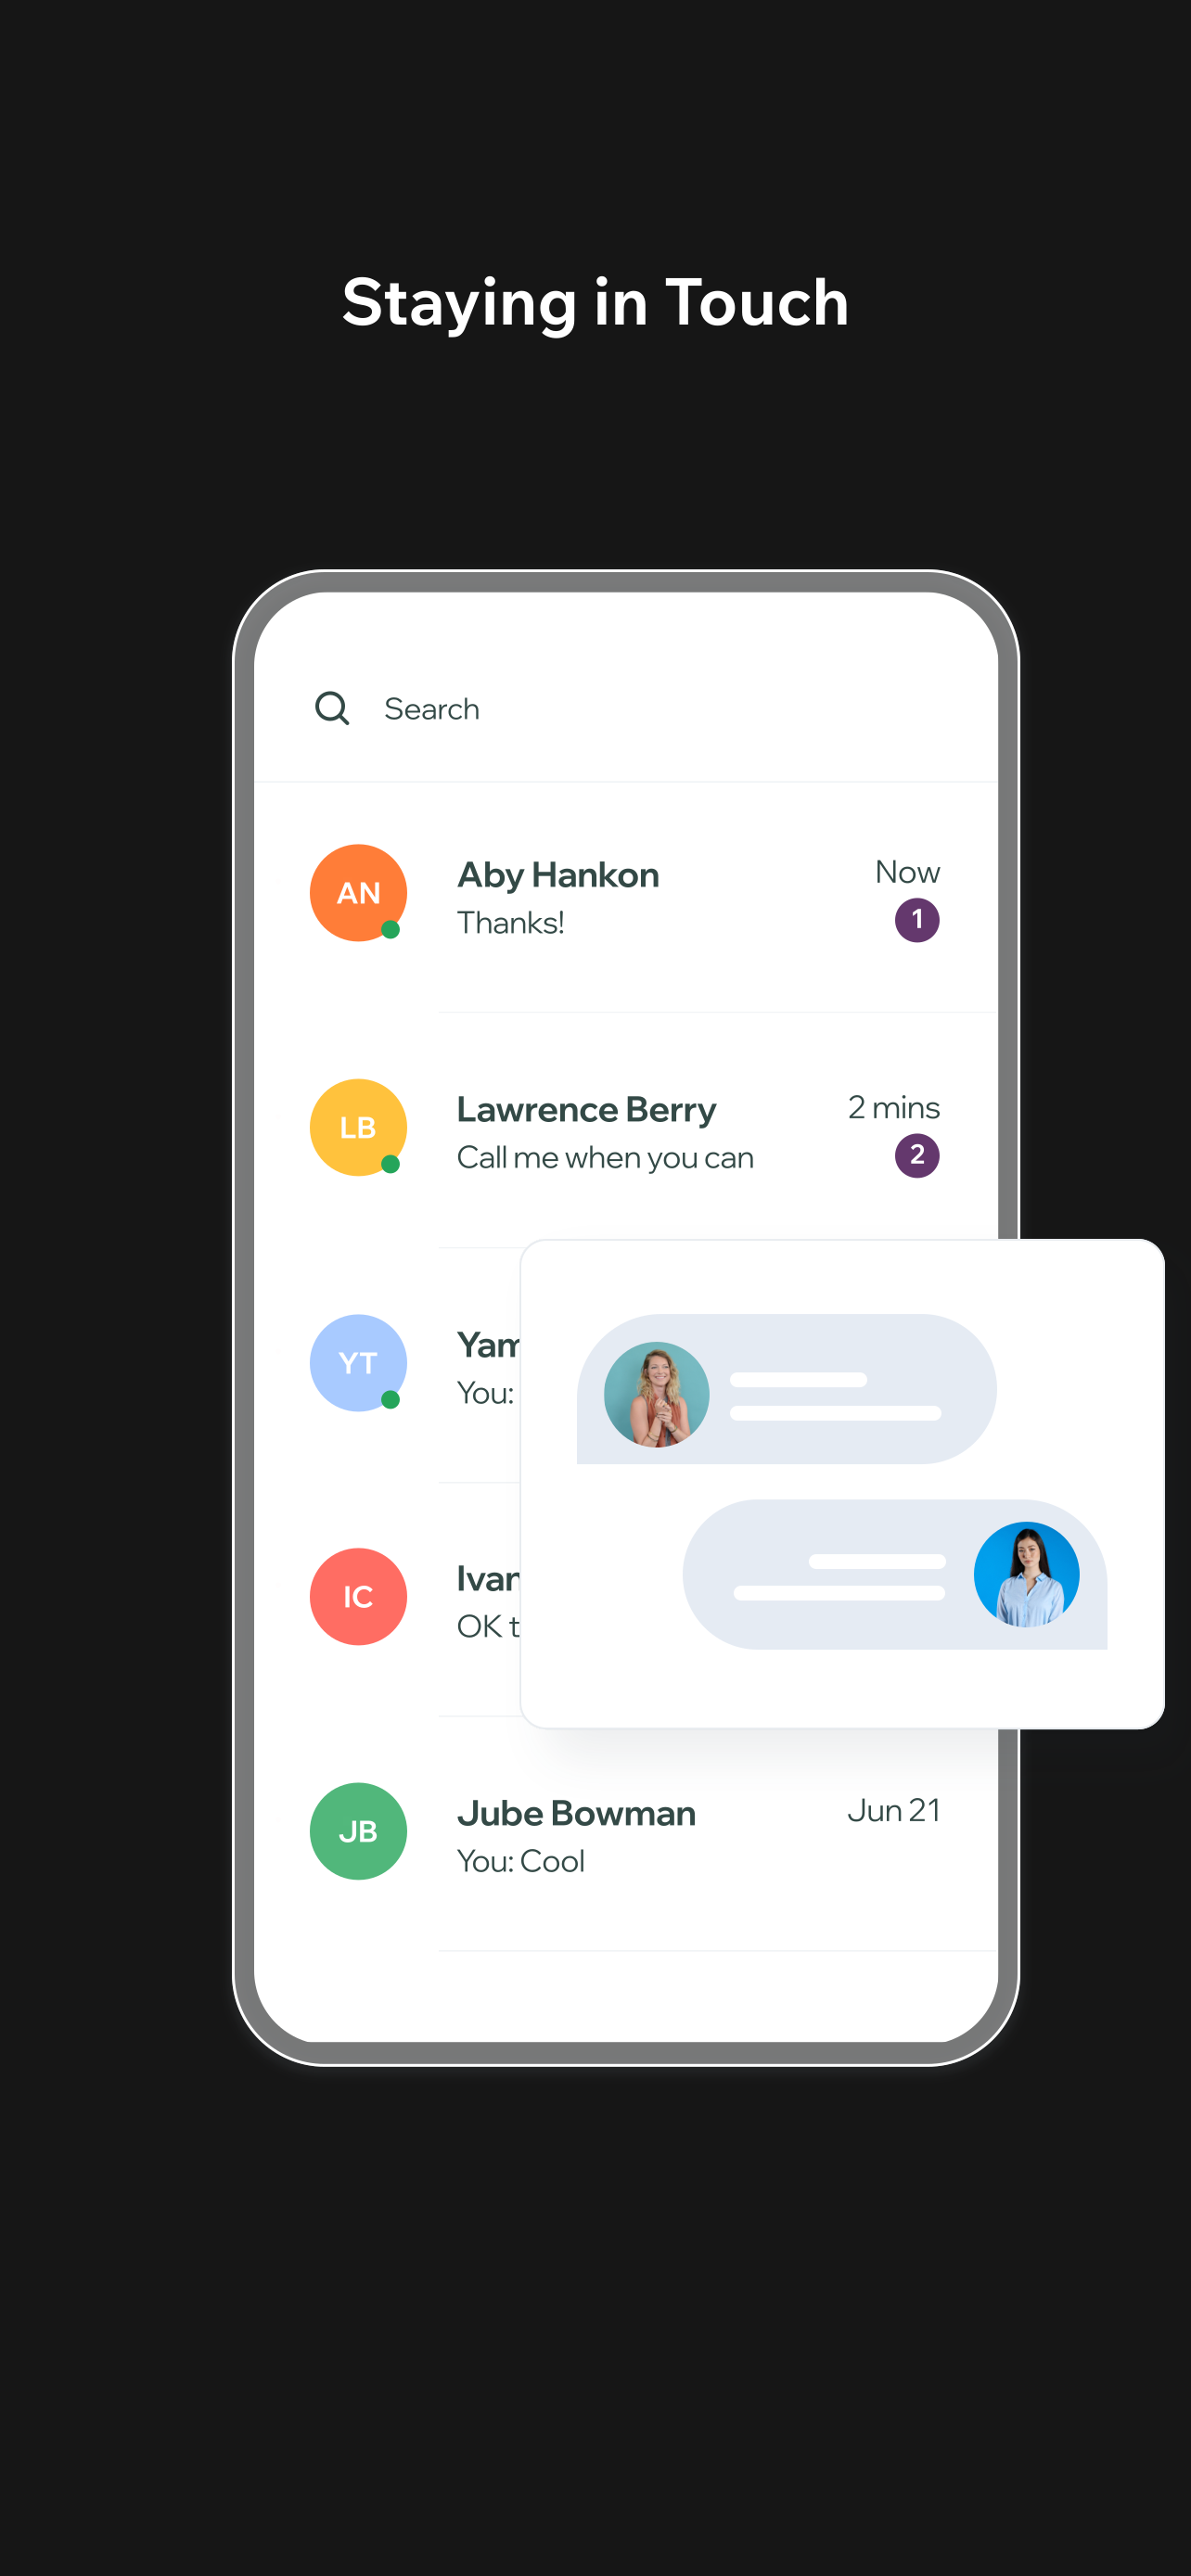Click the blonde woman's profile photo in the chat bubble

pyautogui.click(x=656, y=1393)
